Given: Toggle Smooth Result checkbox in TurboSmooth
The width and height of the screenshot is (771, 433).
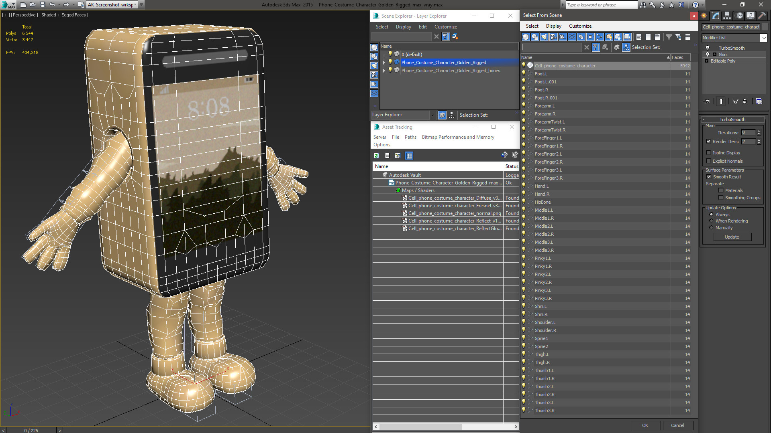Looking at the screenshot, I should (709, 176).
